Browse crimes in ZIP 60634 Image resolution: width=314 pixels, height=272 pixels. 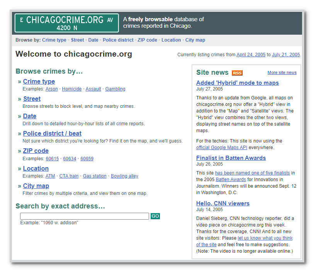point(70,159)
